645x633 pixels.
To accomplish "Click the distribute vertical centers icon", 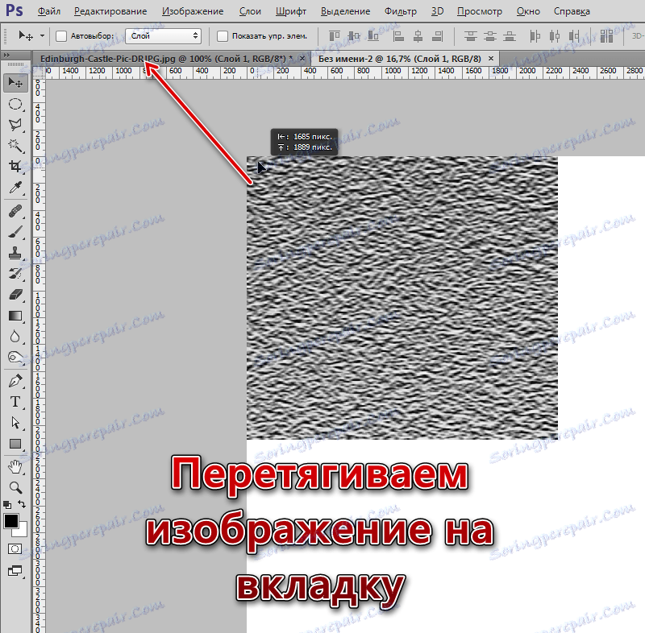I will tap(490, 36).
